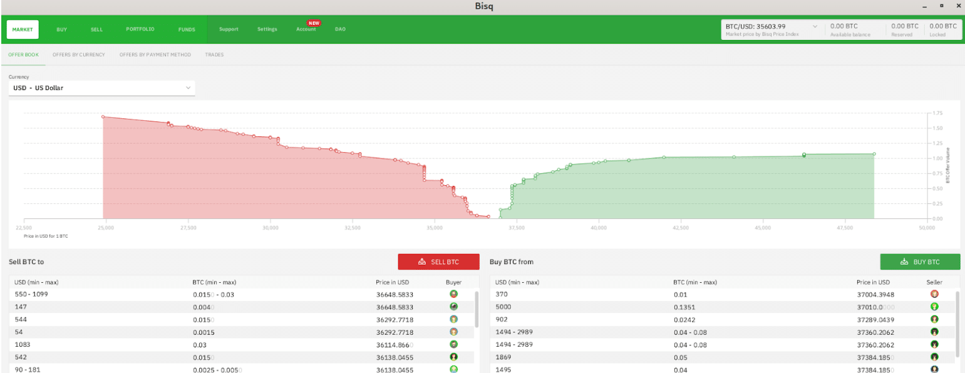Click the Sell BTC table's vertical scrollbar
965x373 pixels.
click(x=476, y=309)
